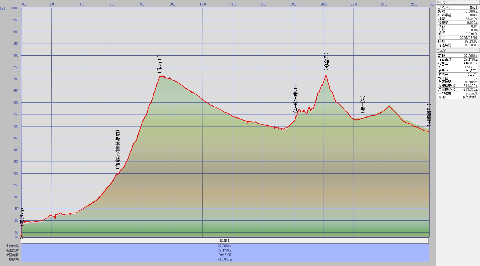
Task: Click the 長珍屋 starting point label
Action: click(x=22, y=217)
